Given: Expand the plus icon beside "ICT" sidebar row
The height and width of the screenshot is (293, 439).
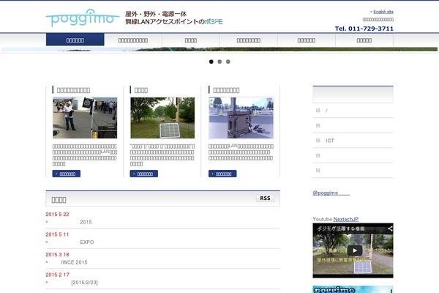Looking at the screenshot, I should coord(318,141).
